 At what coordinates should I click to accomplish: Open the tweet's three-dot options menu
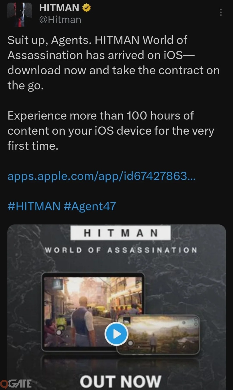[x=221, y=12]
